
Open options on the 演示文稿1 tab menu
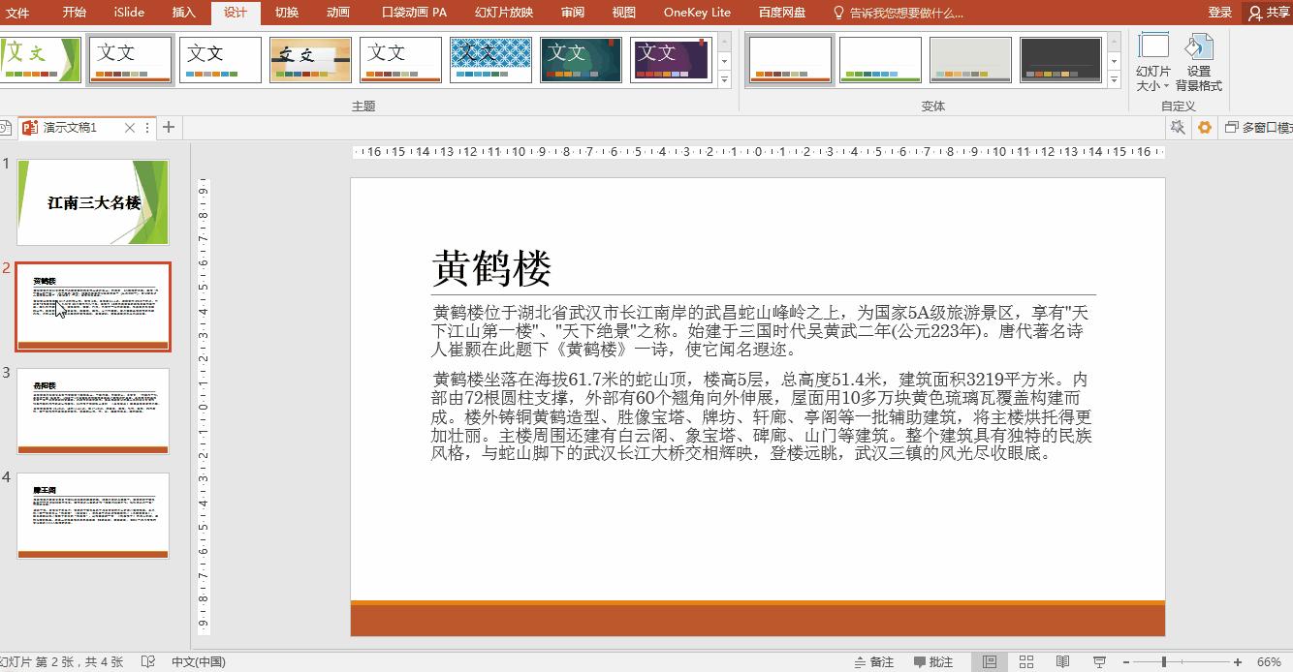[x=147, y=127]
